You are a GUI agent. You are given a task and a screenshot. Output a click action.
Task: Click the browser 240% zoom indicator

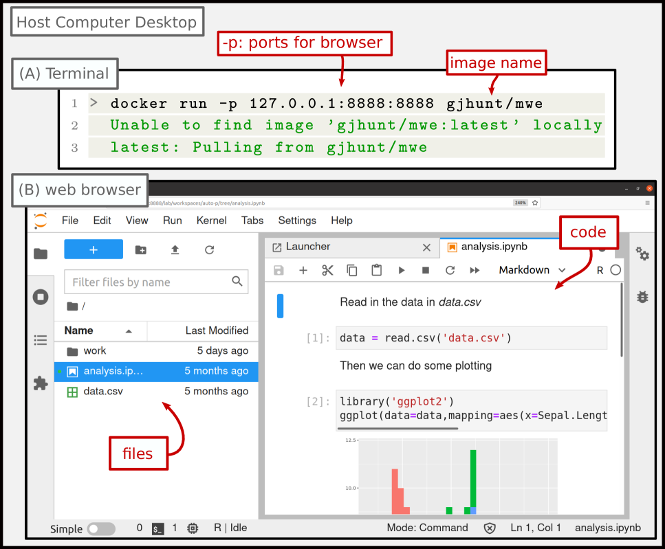521,203
